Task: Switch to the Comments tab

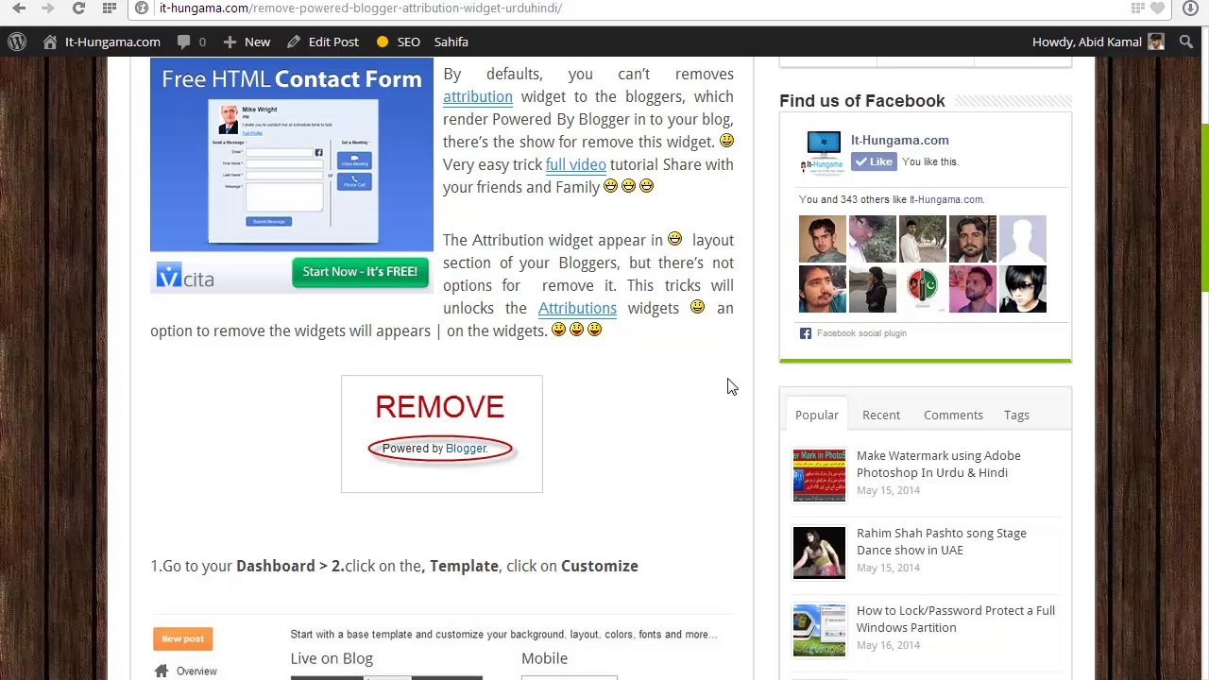Action: click(953, 416)
